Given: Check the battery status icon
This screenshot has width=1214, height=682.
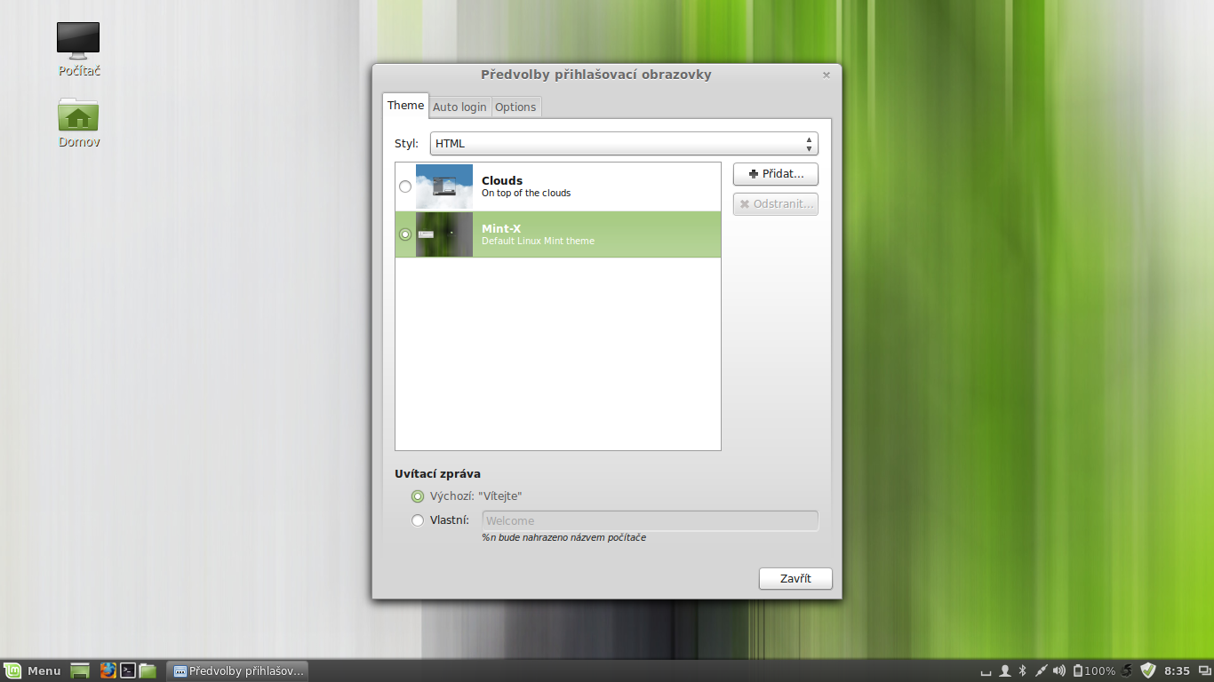Looking at the screenshot, I should point(1080,670).
